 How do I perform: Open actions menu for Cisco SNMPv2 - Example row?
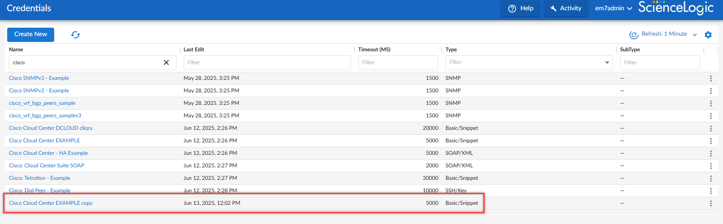[710, 91]
